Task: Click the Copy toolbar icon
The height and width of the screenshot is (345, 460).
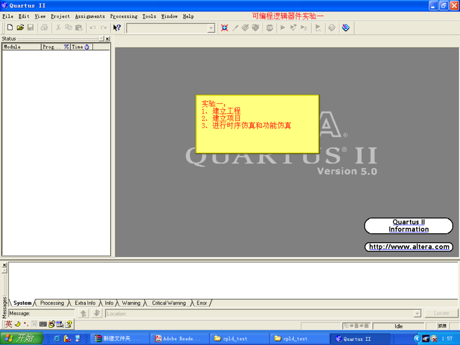Action: (69, 28)
